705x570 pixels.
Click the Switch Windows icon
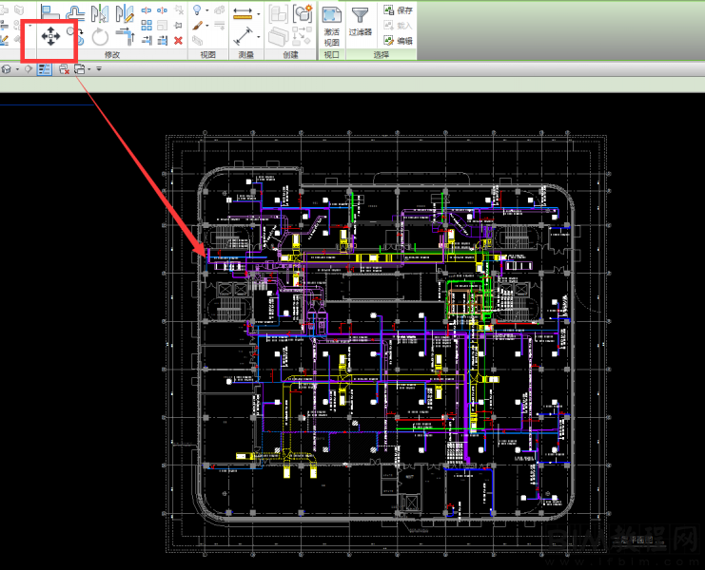pyautogui.click(x=80, y=69)
